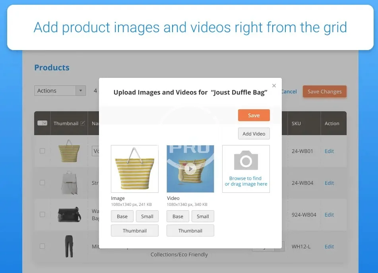Image resolution: width=378 pixels, height=273 pixels.
Task: Click Save Changes button
Action: pos(324,91)
